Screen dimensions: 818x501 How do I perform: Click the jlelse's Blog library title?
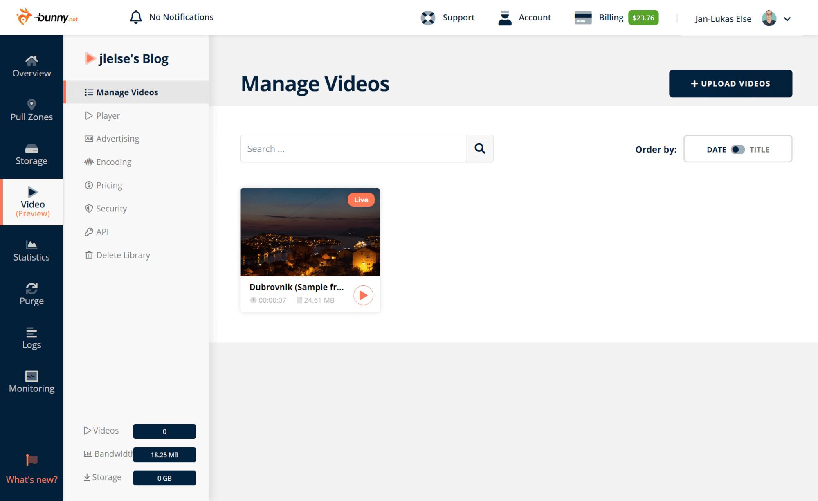[x=133, y=58]
